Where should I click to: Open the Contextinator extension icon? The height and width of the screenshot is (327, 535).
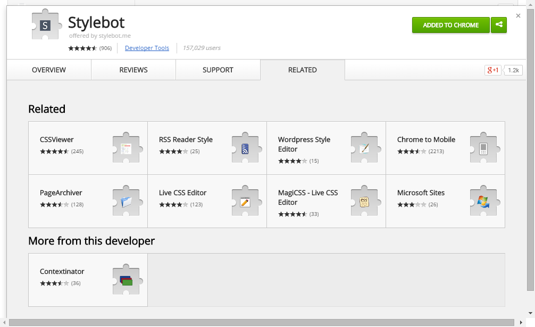(128, 280)
